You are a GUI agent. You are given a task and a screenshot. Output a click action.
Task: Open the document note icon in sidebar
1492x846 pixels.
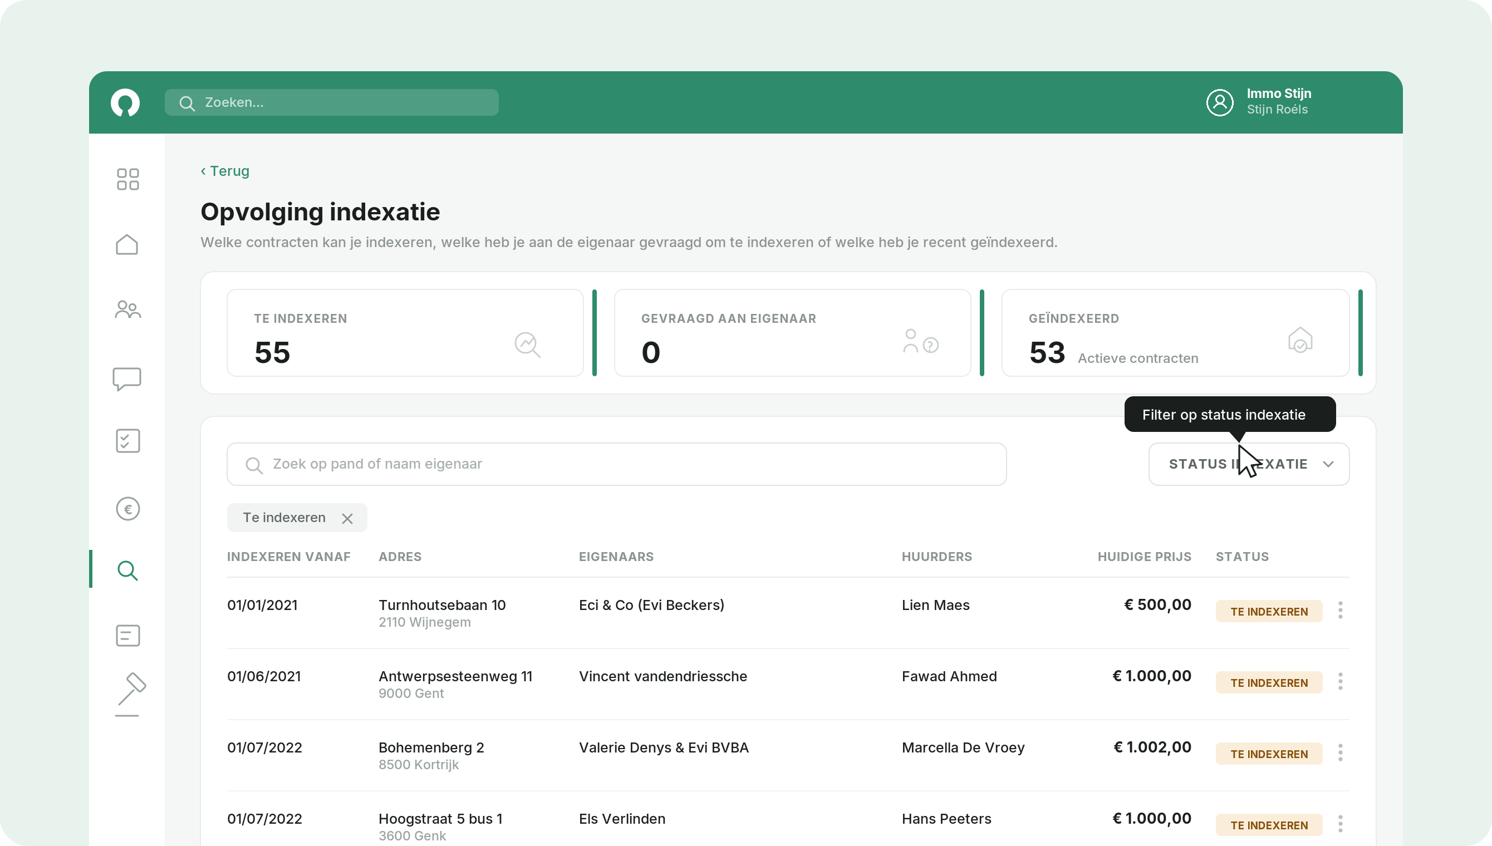(127, 635)
